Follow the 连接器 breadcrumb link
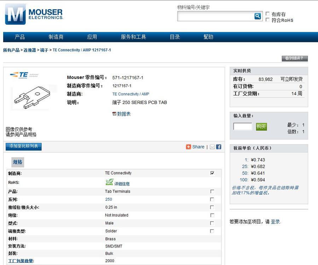This screenshot has width=318, height=265. click(x=30, y=50)
